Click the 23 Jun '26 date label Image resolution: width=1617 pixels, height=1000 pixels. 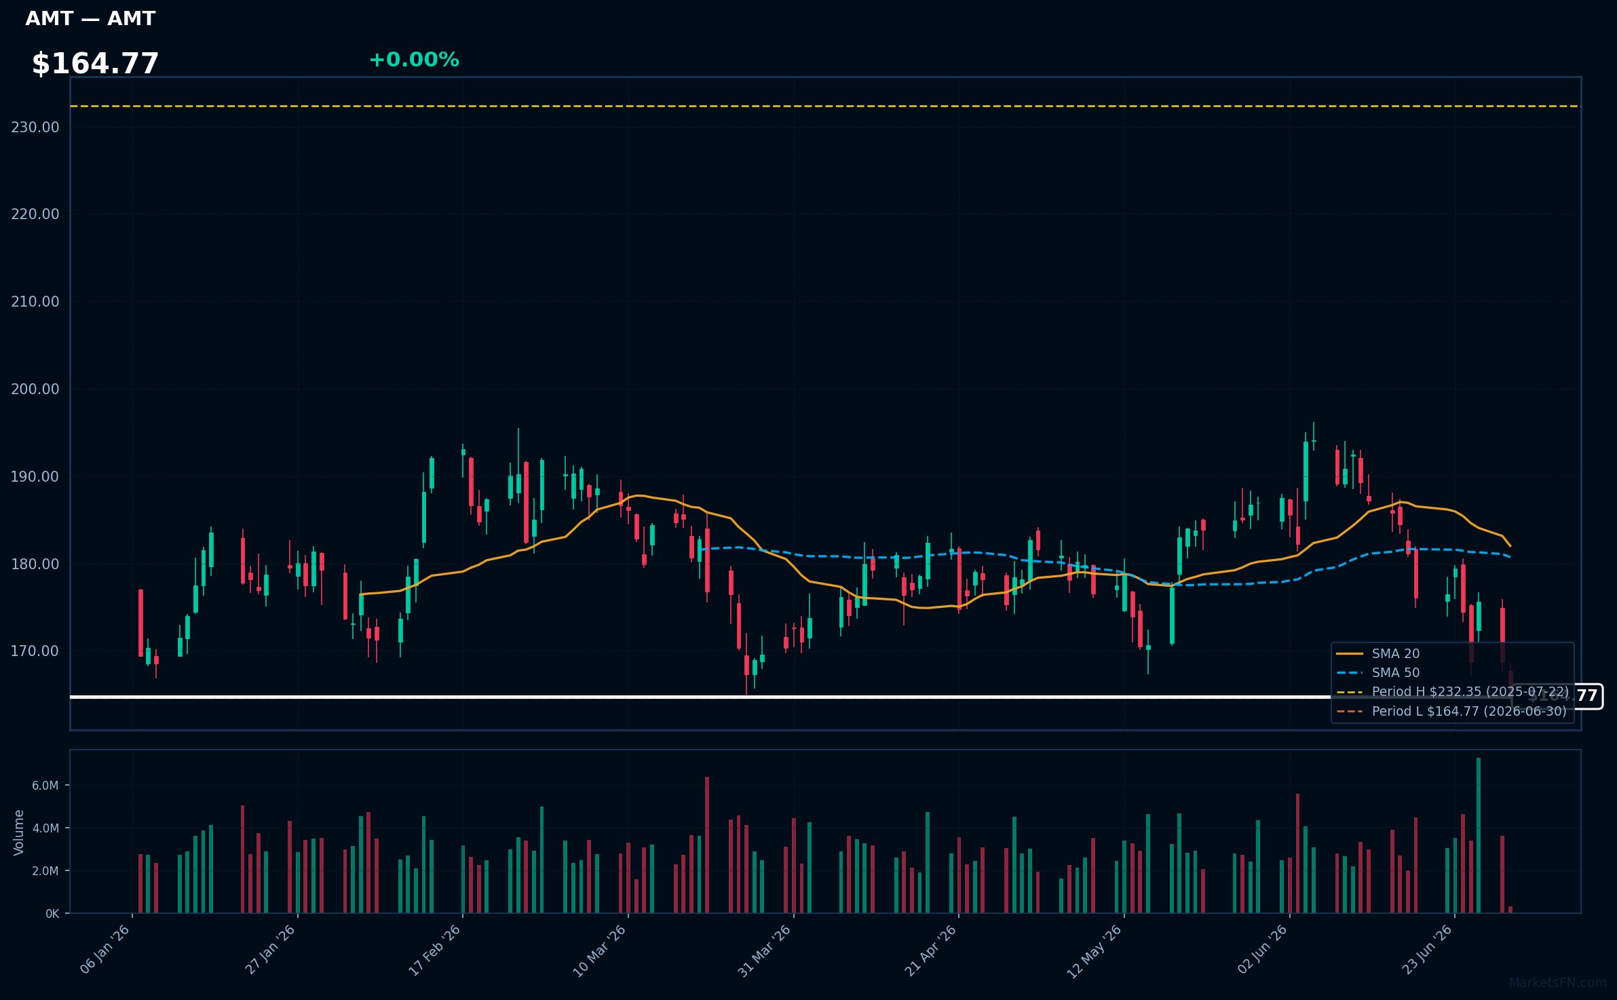[1427, 950]
